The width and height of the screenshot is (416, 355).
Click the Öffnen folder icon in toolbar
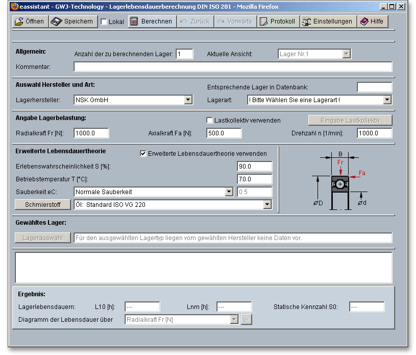pos(19,21)
